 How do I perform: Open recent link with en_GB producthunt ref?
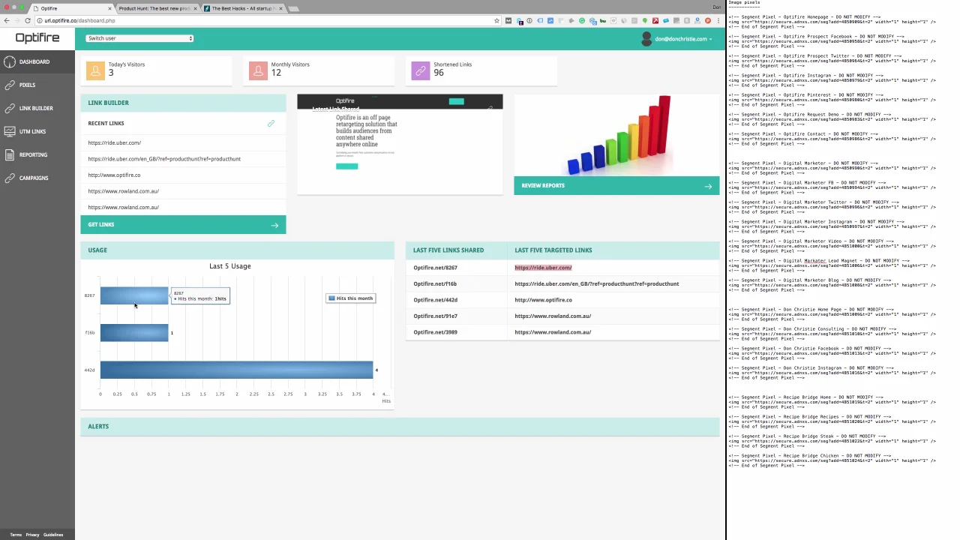[164, 159]
